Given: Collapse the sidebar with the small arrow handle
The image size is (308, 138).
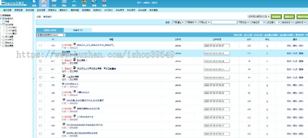Looking at the screenshot, I should [33, 79].
